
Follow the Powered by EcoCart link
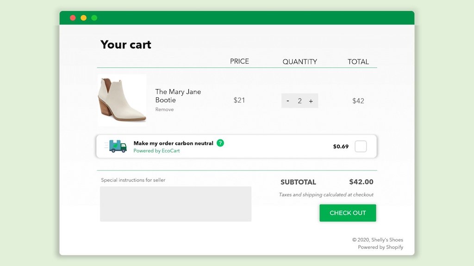(156, 151)
